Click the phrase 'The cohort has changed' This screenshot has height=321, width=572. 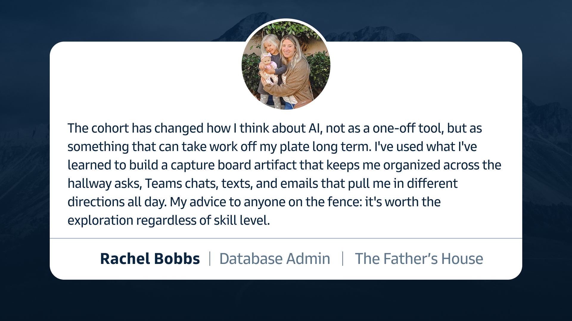pyautogui.click(x=136, y=128)
